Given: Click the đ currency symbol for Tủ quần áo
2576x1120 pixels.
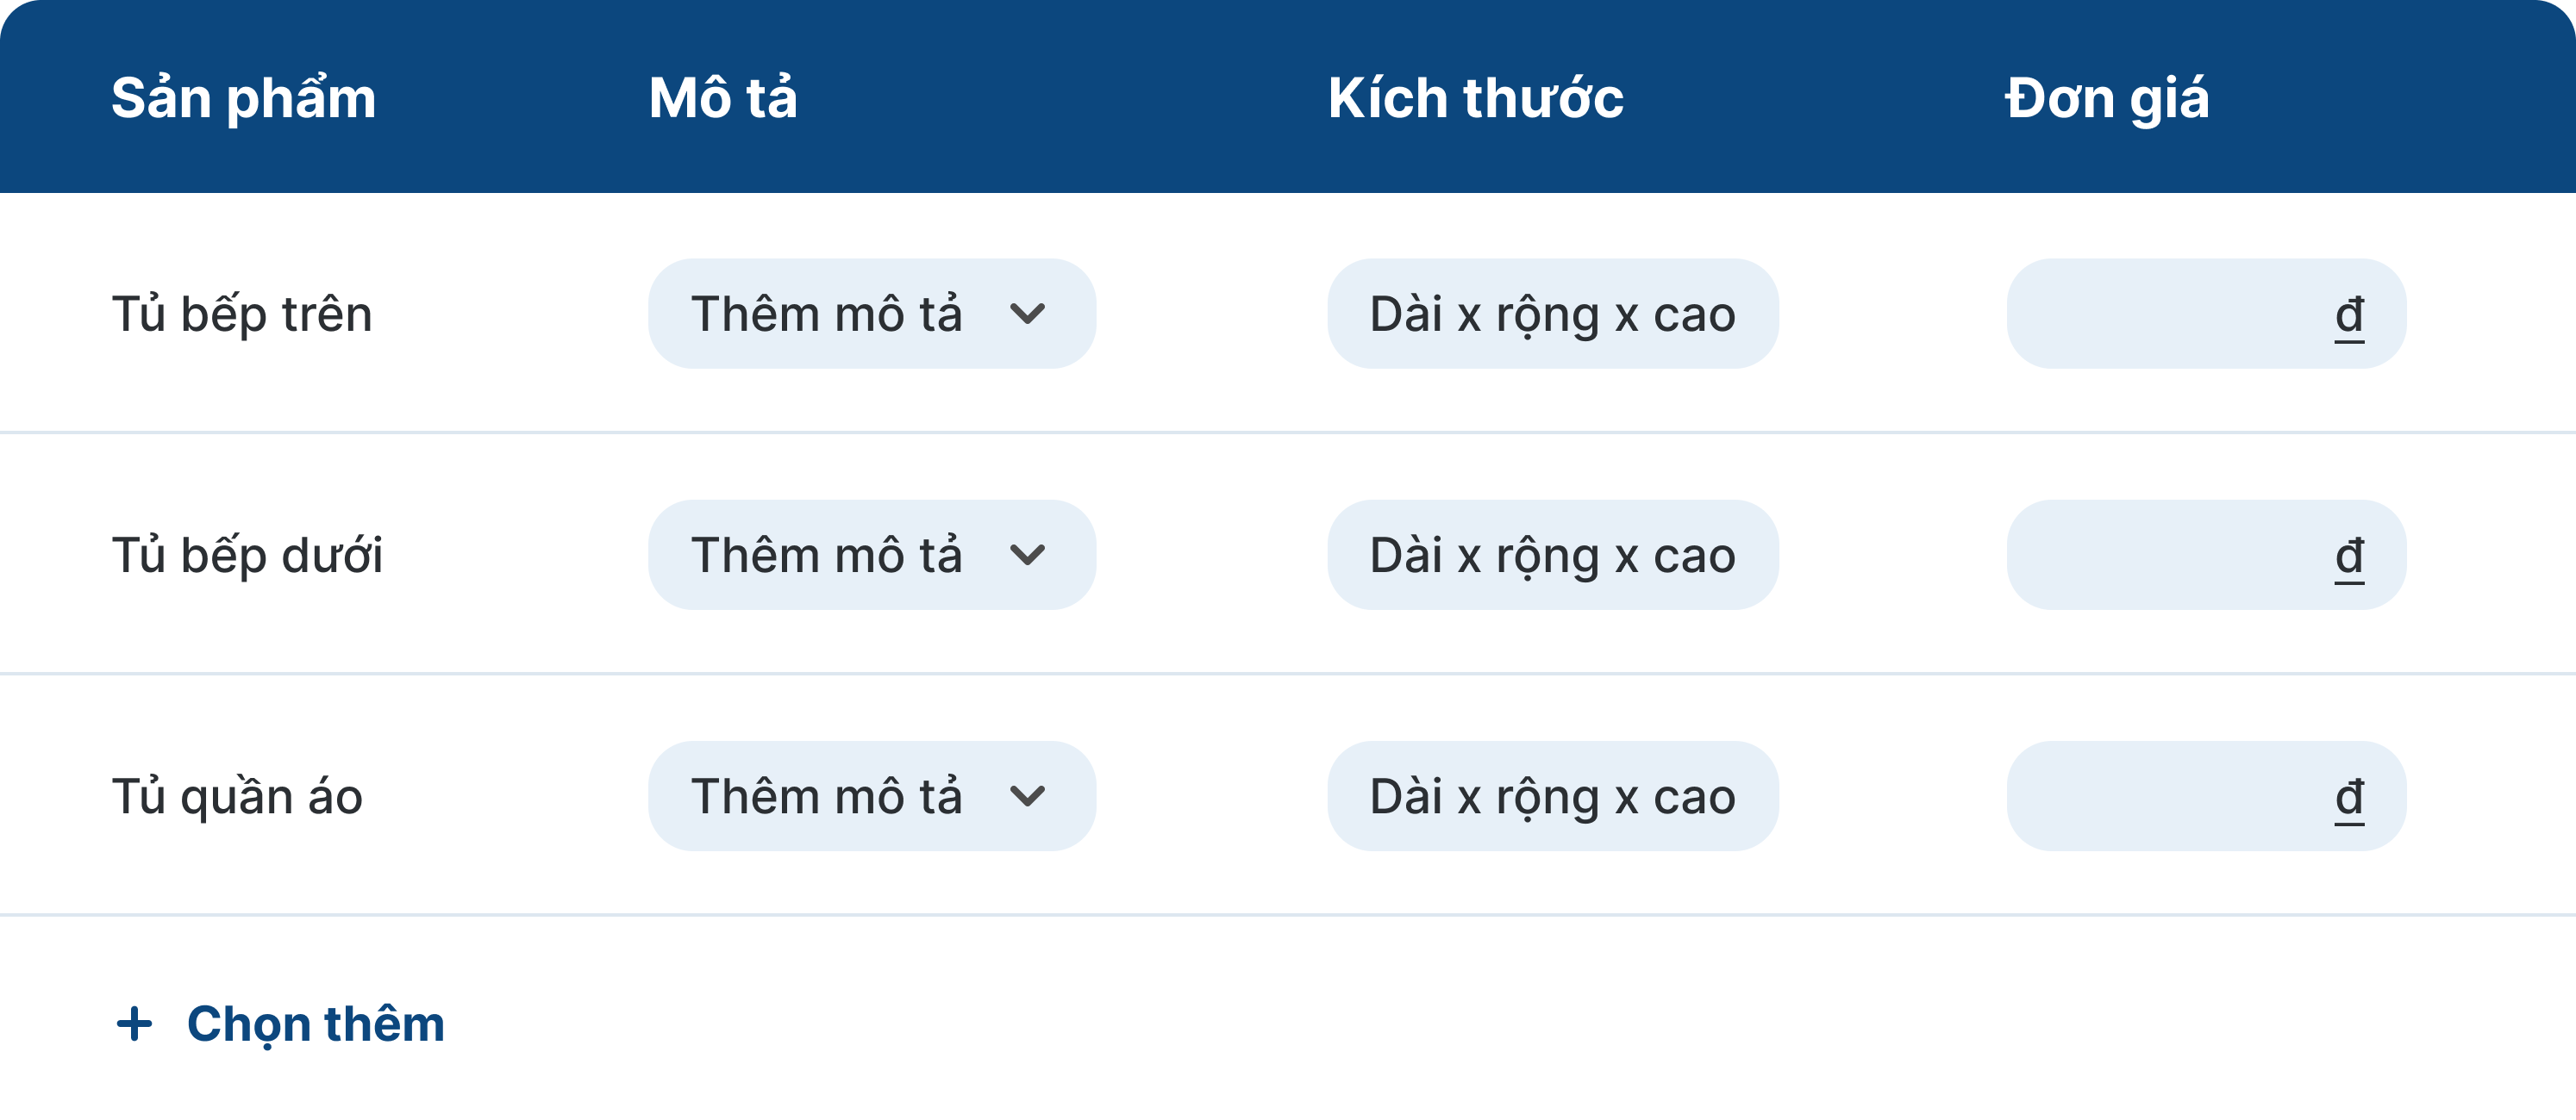Looking at the screenshot, I should [x=2349, y=797].
